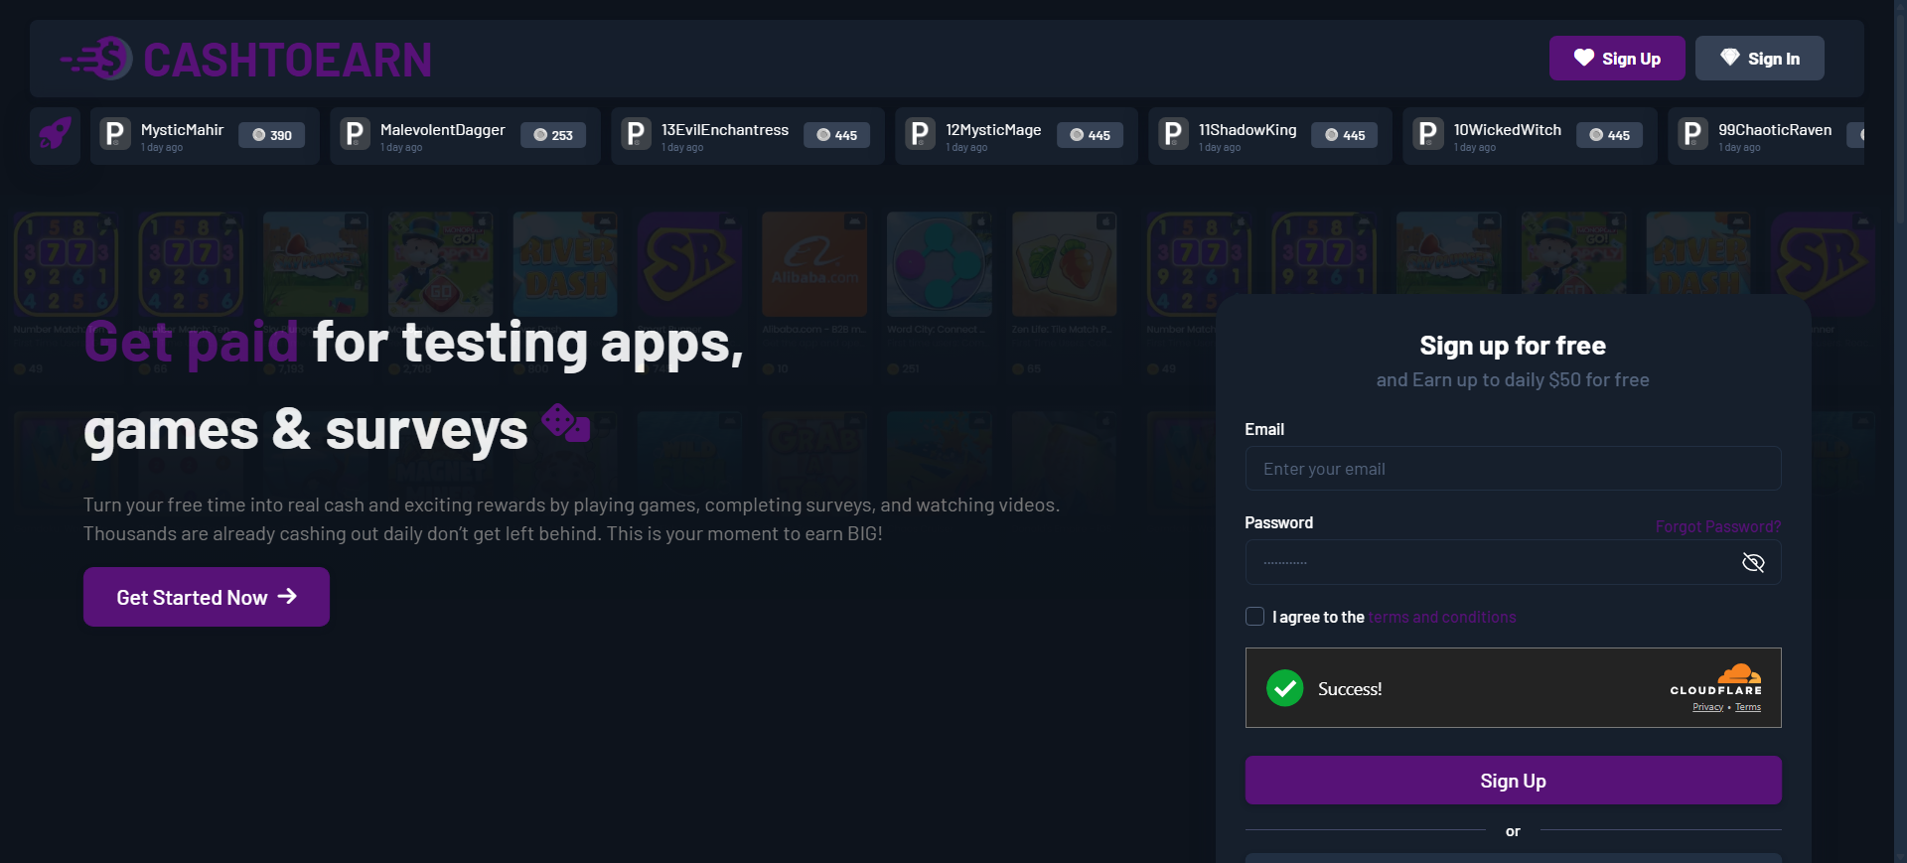The width and height of the screenshot is (1907, 863).
Task: Click the Enter your email field
Action: (1512, 469)
